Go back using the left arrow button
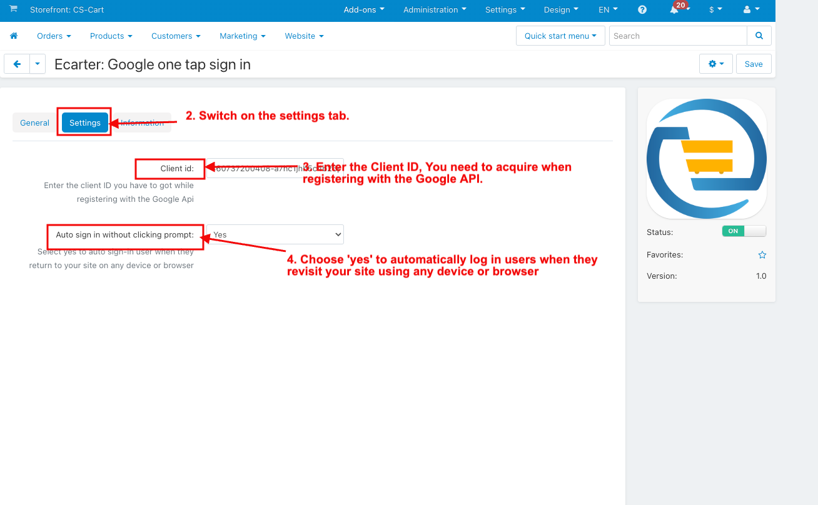Viewport: 818px width, 505px height. point(17,64)
